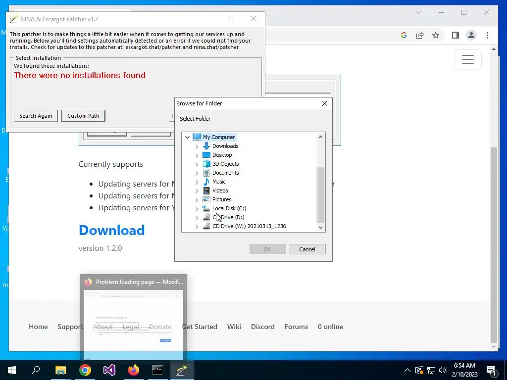Expand the Videos tree node
This screenshot has height=380, width=507.
pyautogui.click(x=197, y=191)
